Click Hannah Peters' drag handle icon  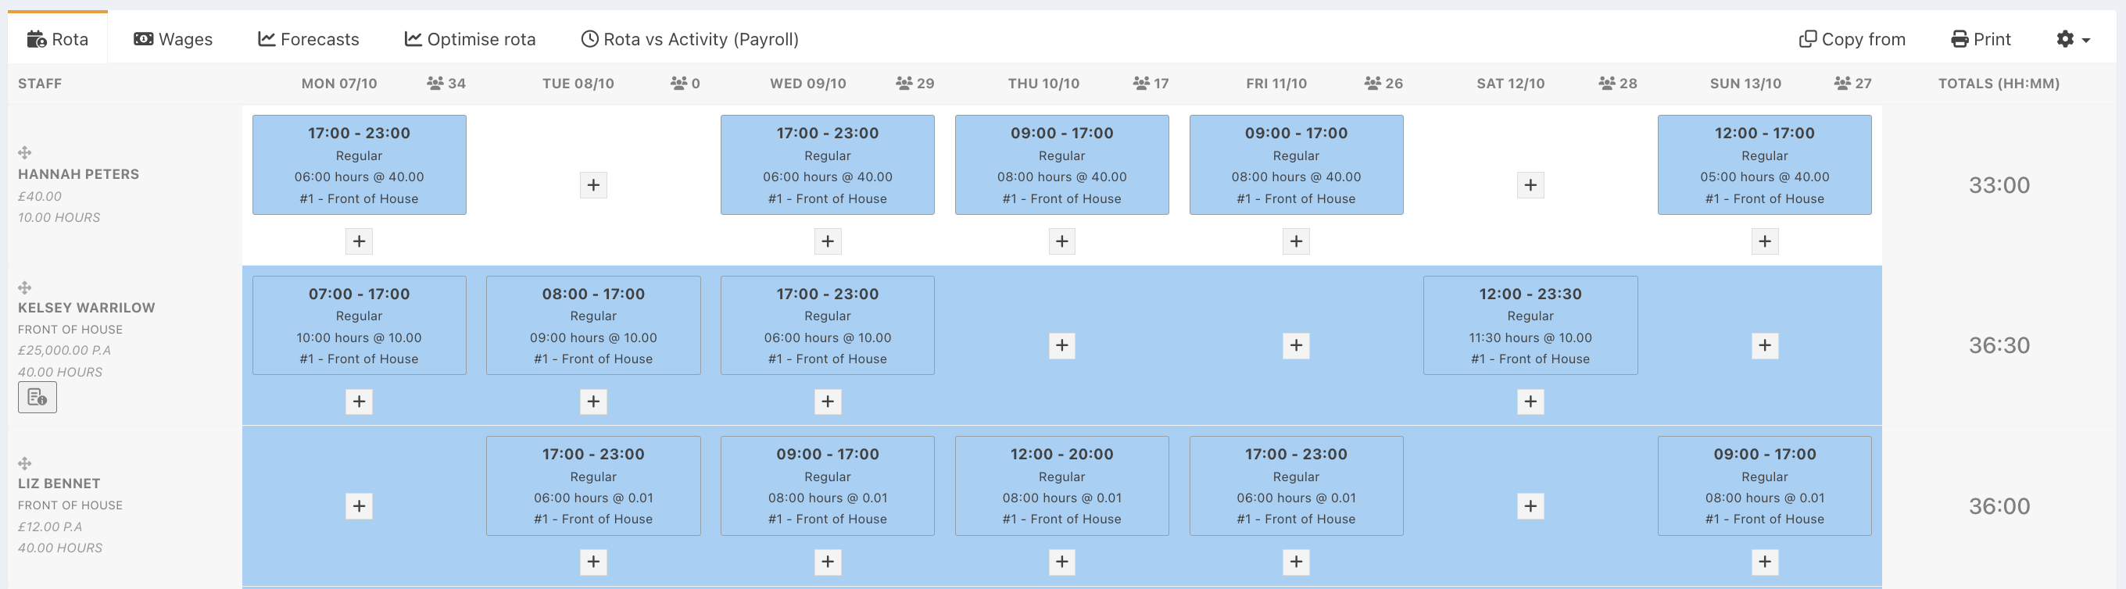point(25,152)
